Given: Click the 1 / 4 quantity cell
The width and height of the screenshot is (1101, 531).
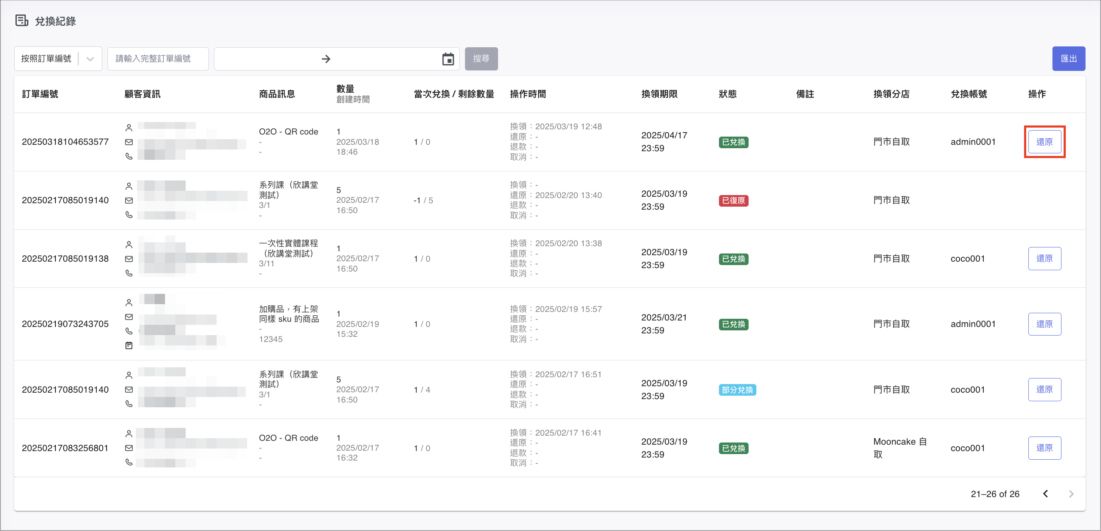Looking at the screenshot, I should click(x=422, y=390).
